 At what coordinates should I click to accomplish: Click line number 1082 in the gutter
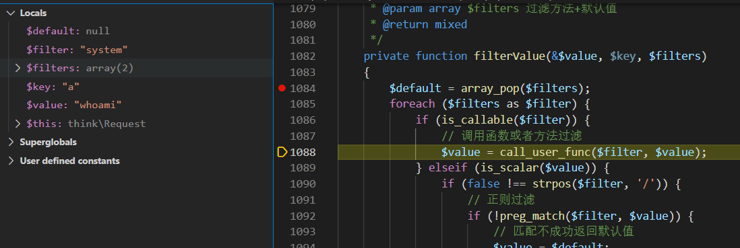[303, 56]
